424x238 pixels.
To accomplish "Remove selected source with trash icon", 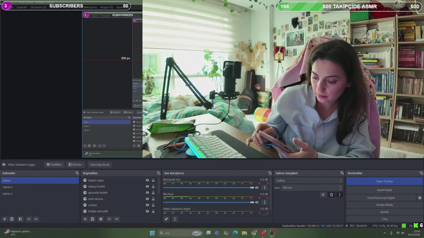I will pyautogui.click(x=92, y=219).
